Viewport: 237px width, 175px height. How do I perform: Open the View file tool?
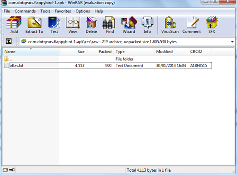coord(73,25)
